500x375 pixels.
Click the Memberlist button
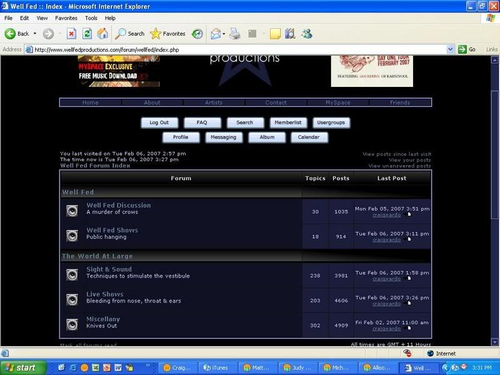(288, 122)
